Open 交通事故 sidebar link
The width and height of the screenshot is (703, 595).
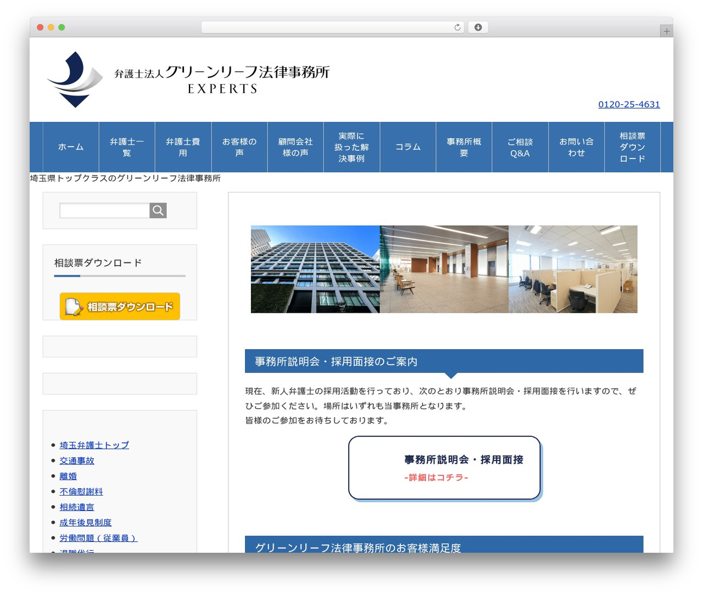point(77,461)
